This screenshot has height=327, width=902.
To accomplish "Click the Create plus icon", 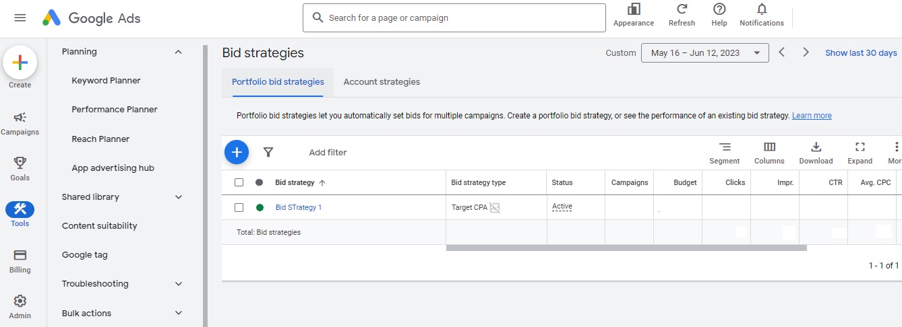I will pos(20,63).
